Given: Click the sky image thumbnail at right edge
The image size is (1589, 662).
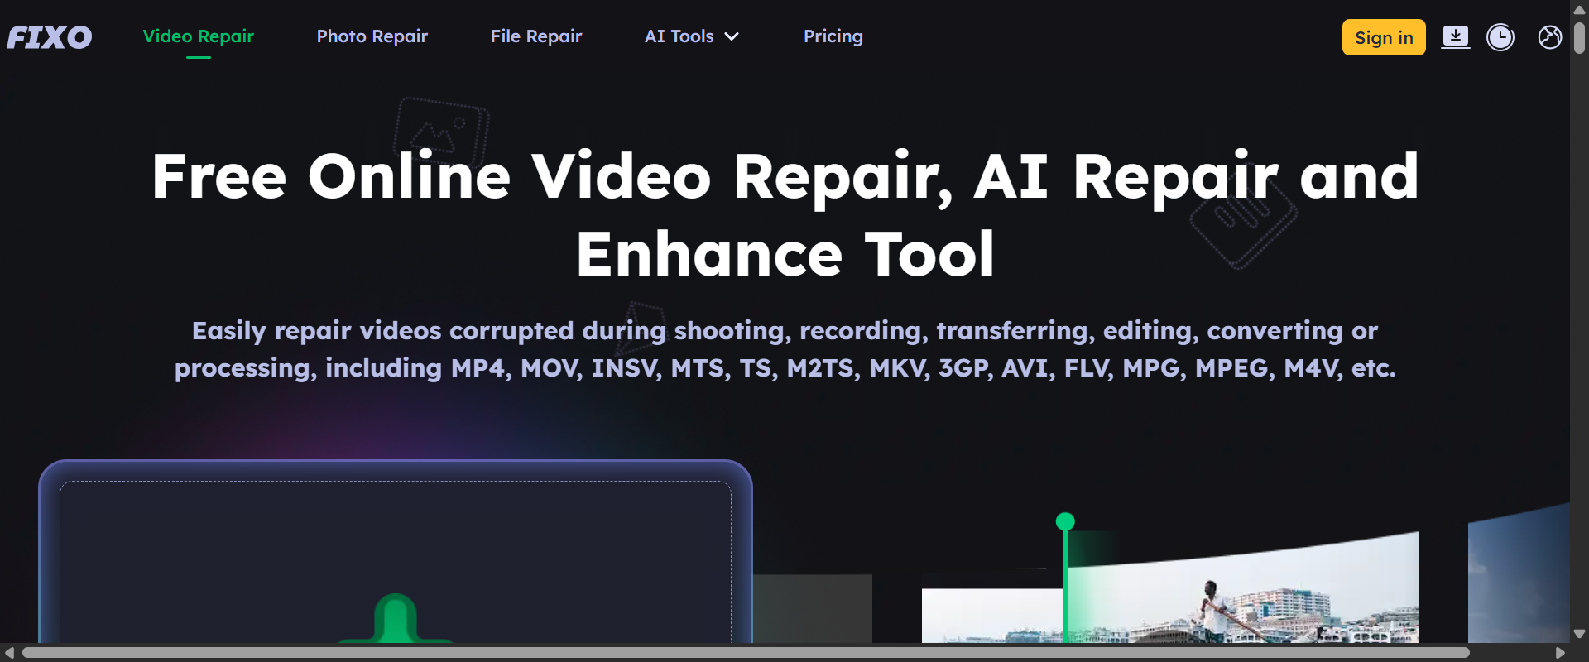Looking at the screenshot, I should pyautogui.click(x=1519, y=573).
